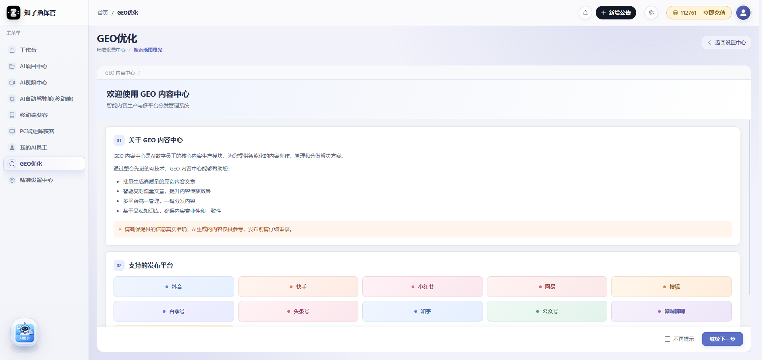Click the GEO优化 search icon

(12, 164)
